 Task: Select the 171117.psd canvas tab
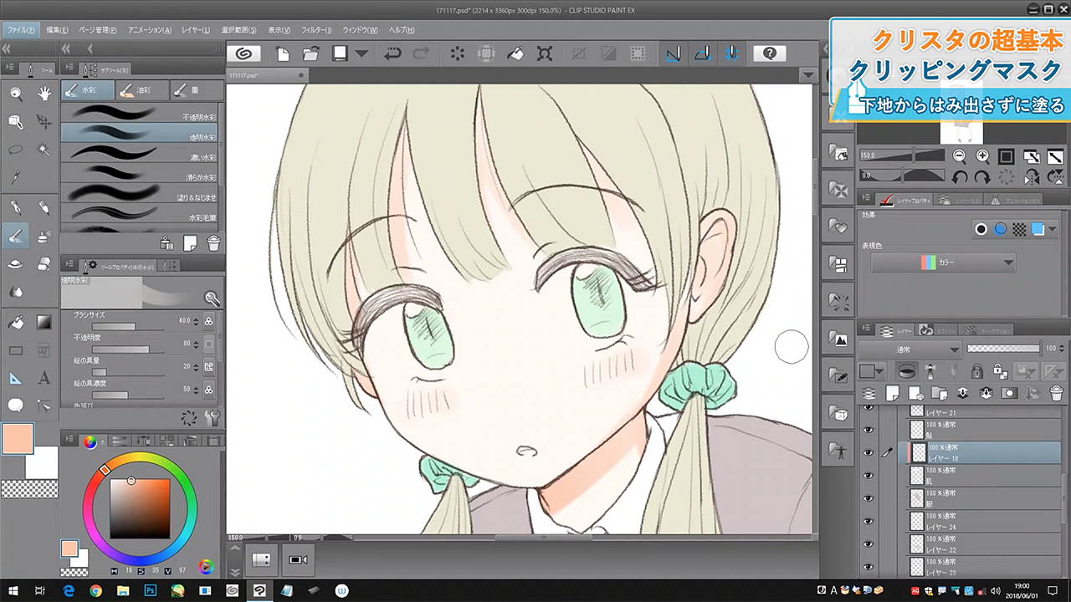261,75
